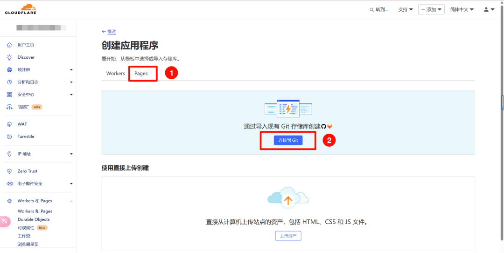504x253 pixels.
Task: Click the 连接到 Git button
Action: coord(288,140)
